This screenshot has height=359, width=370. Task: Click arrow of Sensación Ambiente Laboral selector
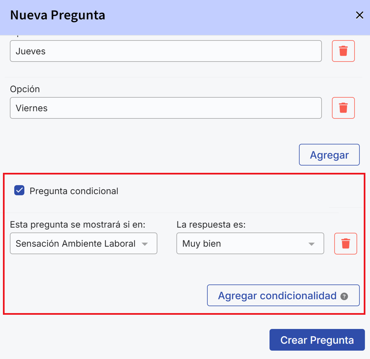145,244
